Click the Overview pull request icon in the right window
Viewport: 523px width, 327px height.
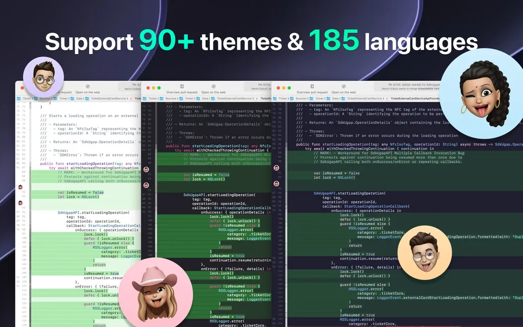pyautogui.click(x=312, y=86)
